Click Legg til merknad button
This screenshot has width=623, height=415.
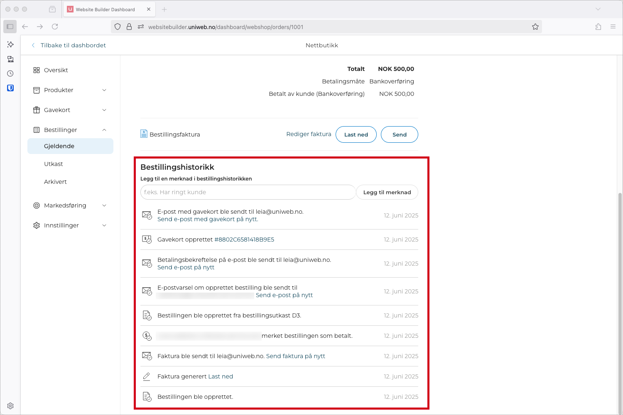[x=387, y=192]
